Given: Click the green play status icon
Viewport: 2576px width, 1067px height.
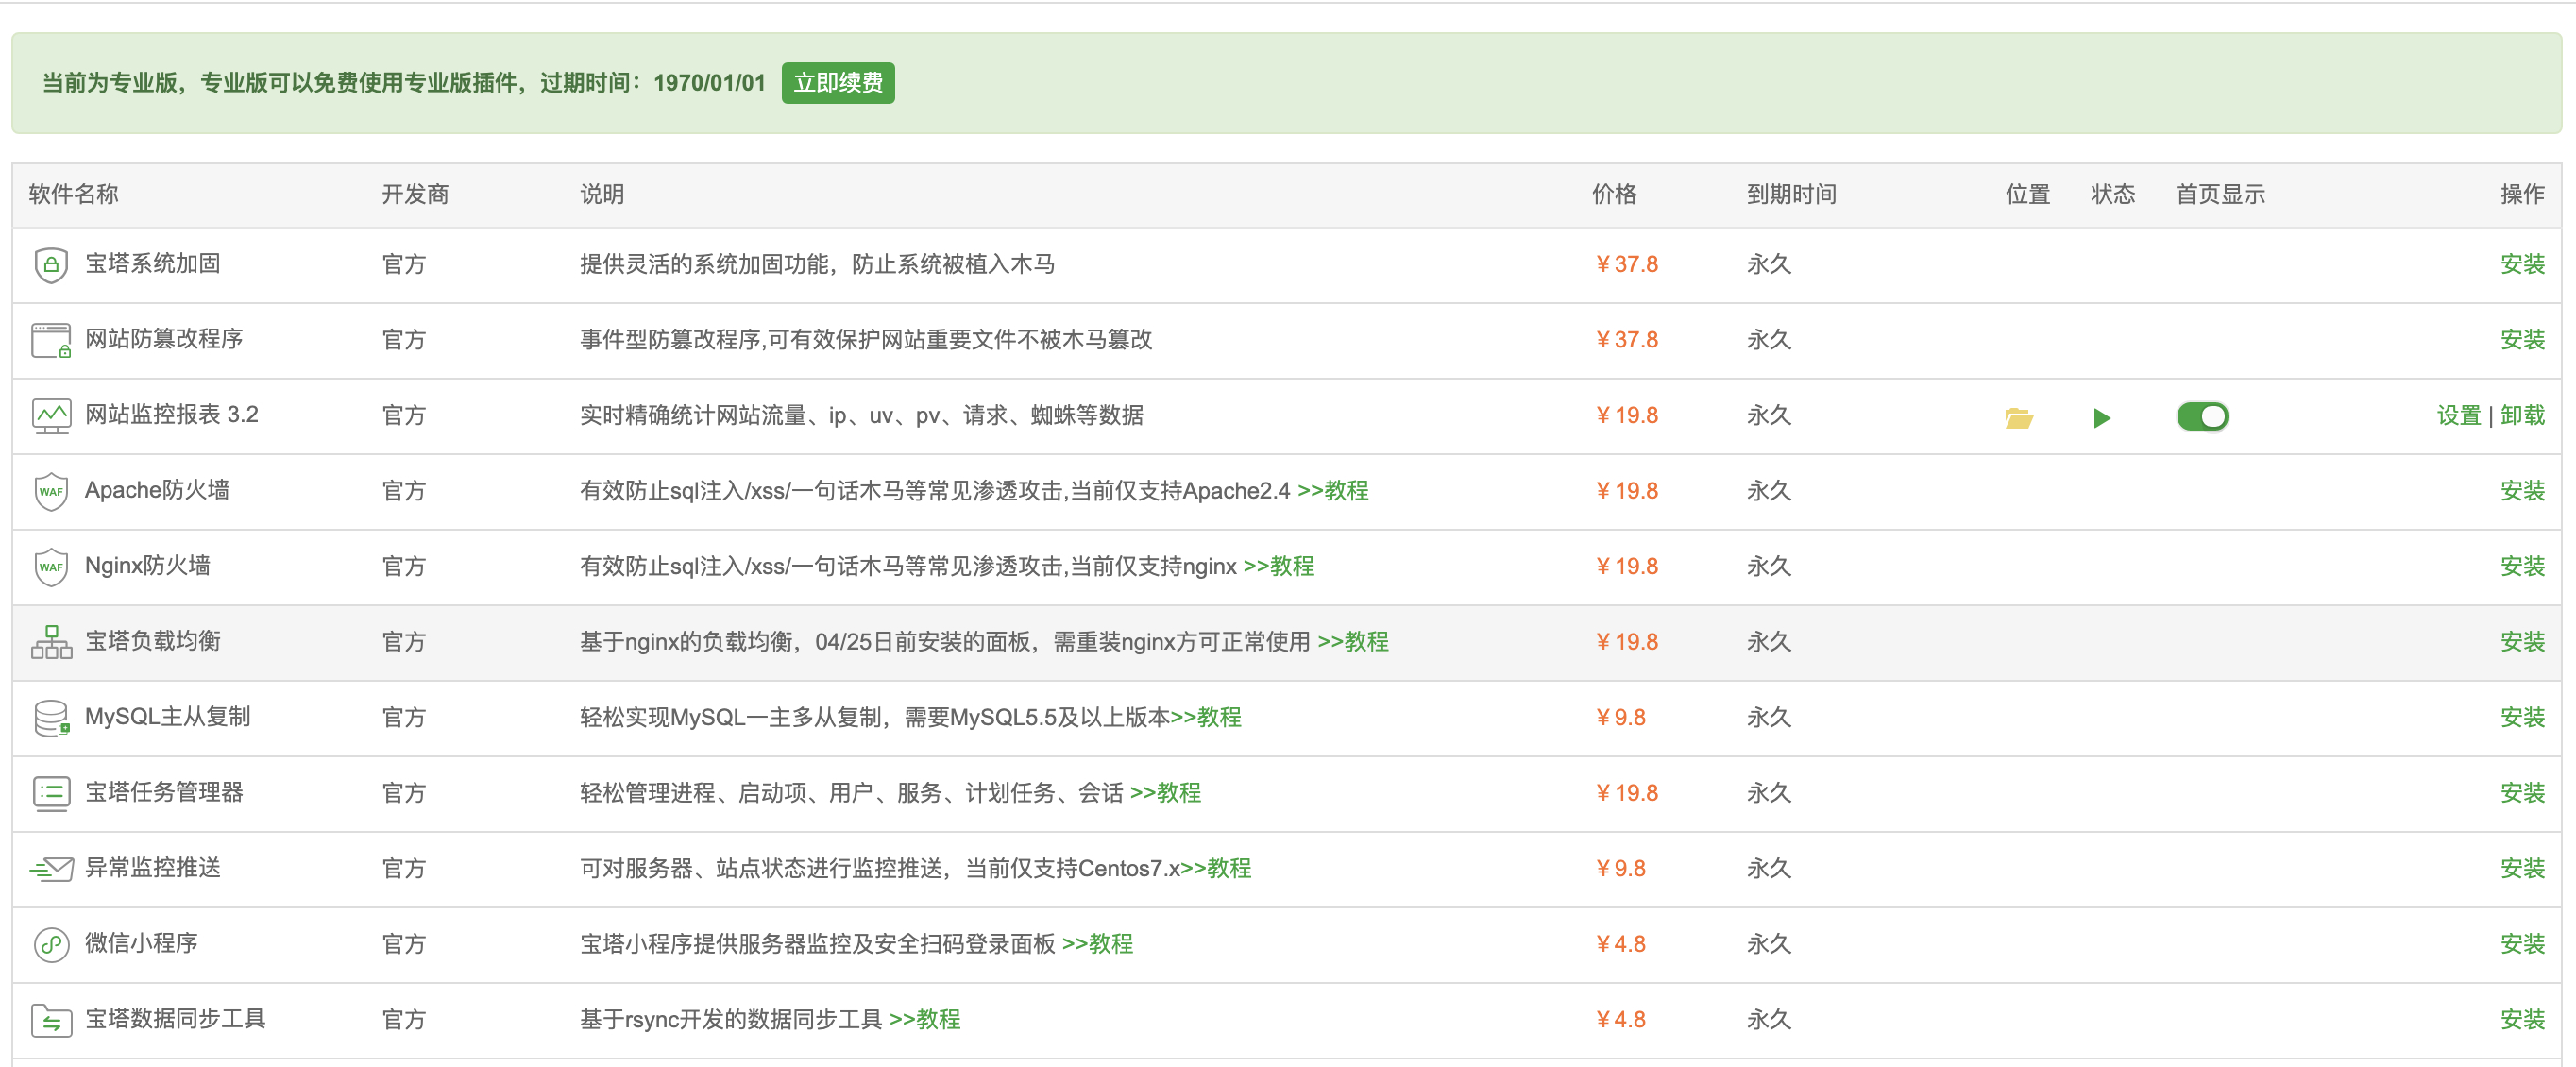Looking at the screenshot, I should click(x=2101, y=417).
